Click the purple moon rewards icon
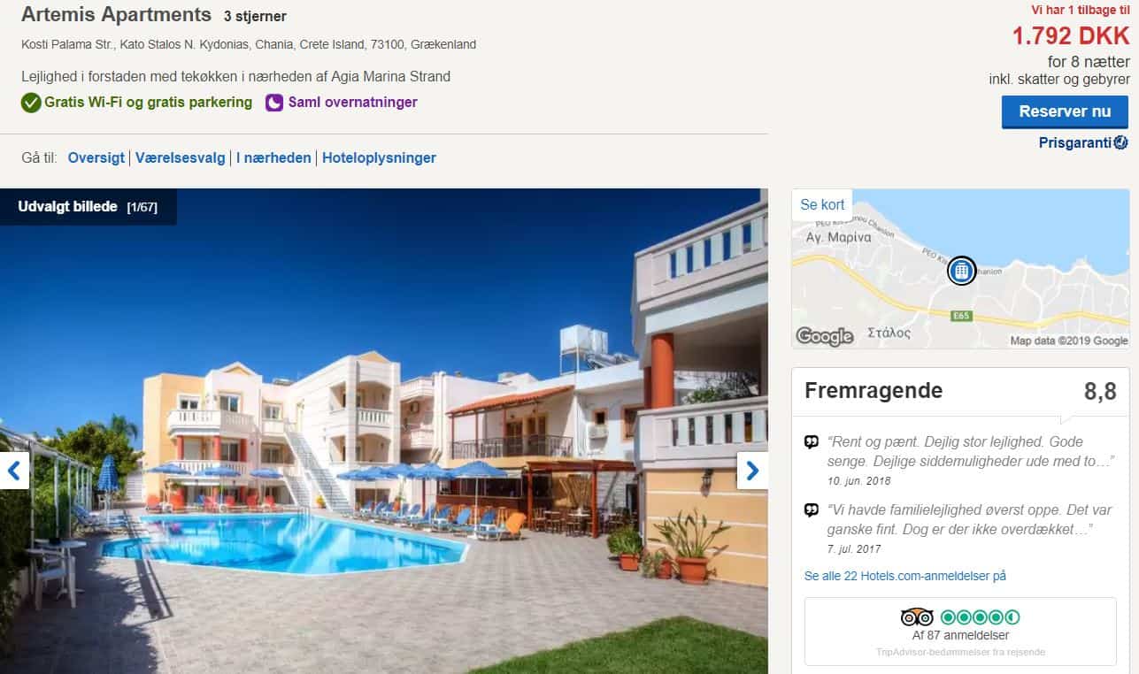 [x=274, y=103]
